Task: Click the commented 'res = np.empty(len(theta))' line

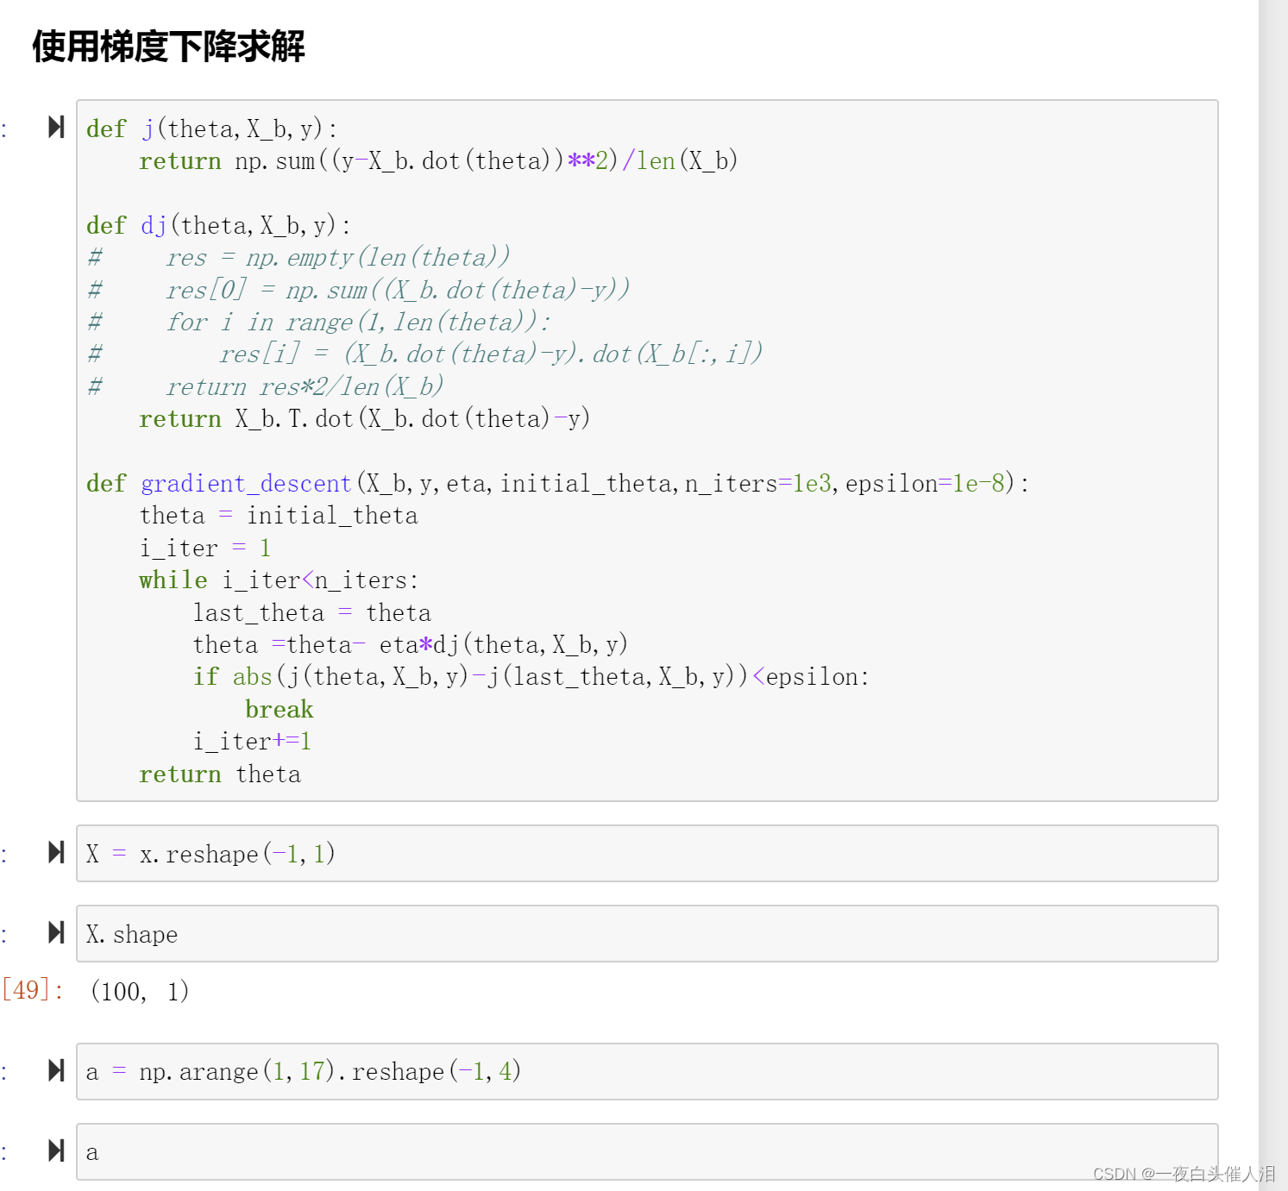Action: (298, 258)
